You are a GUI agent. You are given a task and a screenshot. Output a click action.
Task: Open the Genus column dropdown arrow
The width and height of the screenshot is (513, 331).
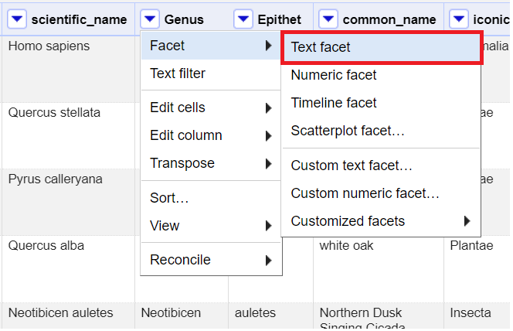coord(150,19)
